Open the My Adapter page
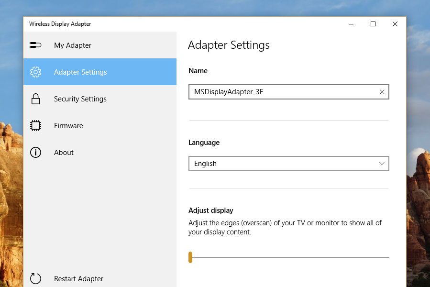 (x=100, y=45)
